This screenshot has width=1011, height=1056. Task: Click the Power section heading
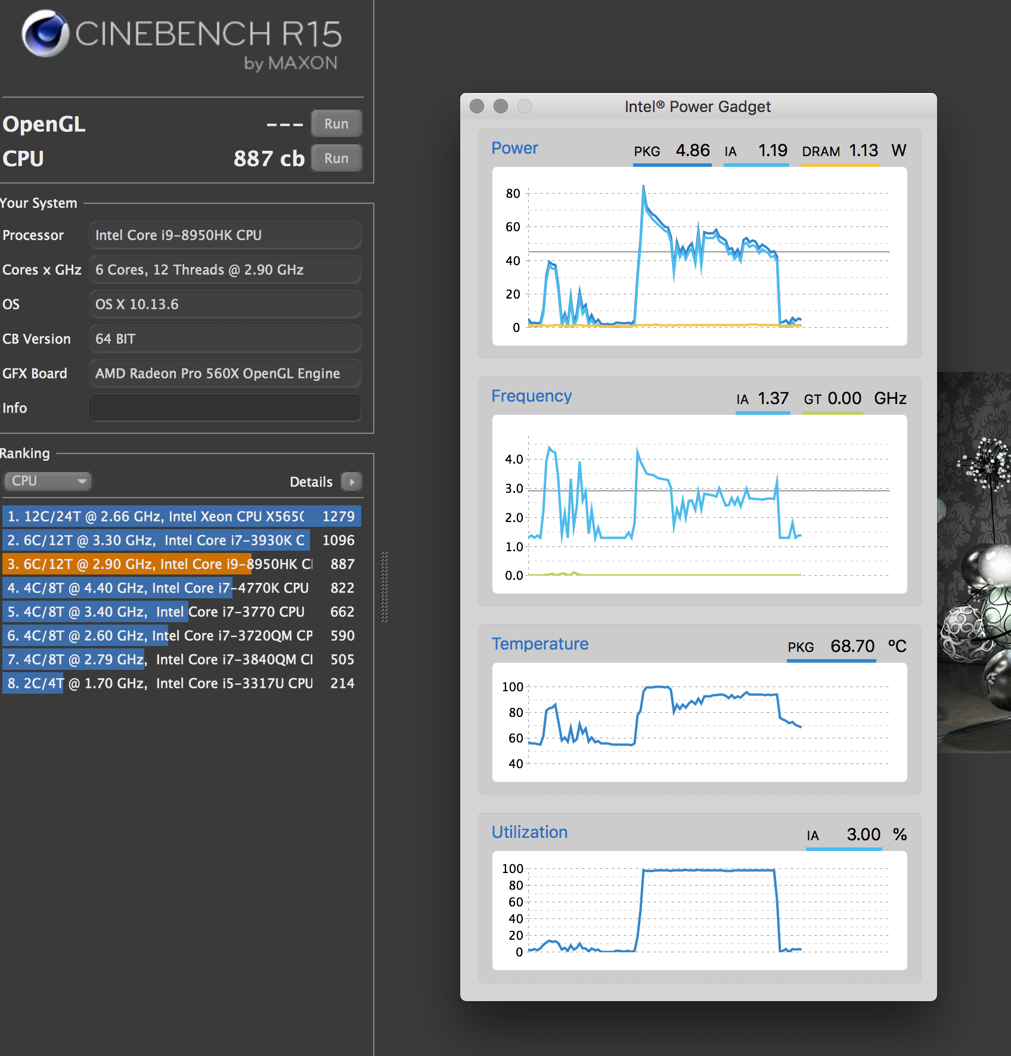pyautogui.click(x=514, y=148)
